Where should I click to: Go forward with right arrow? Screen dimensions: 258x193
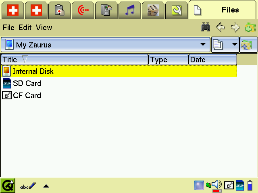235,27
